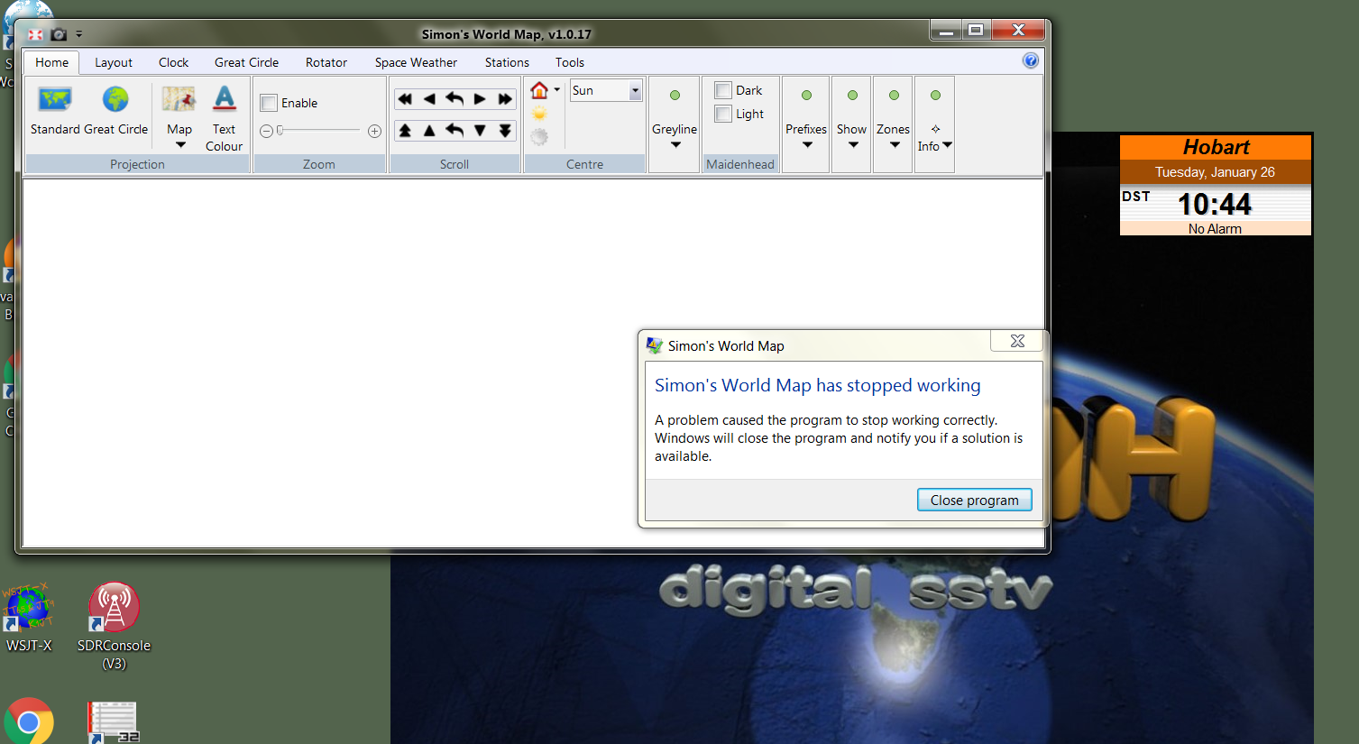Click the fast scroll left double-arrow
The width and height of the screenshot is (1359, 744).
(x=405, y=99)
